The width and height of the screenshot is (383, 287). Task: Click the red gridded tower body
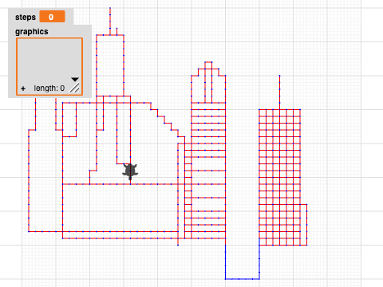point(279,177)
